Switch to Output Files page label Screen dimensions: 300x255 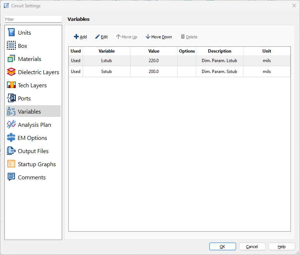coord(33,151)
